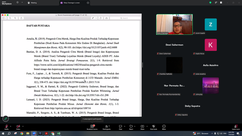Open the Participants panel
The width and height of the screenshot is (242, 136).
[107, 127]
